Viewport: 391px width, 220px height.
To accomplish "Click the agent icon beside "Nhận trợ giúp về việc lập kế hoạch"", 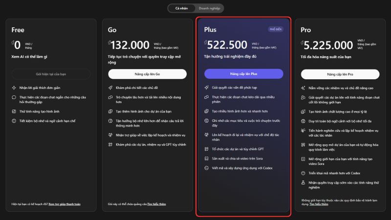I will click(x=110, y=135).
